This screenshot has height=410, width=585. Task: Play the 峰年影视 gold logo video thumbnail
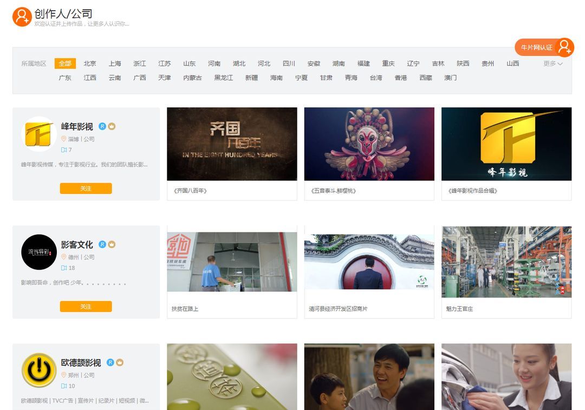(x=506, y=144)
